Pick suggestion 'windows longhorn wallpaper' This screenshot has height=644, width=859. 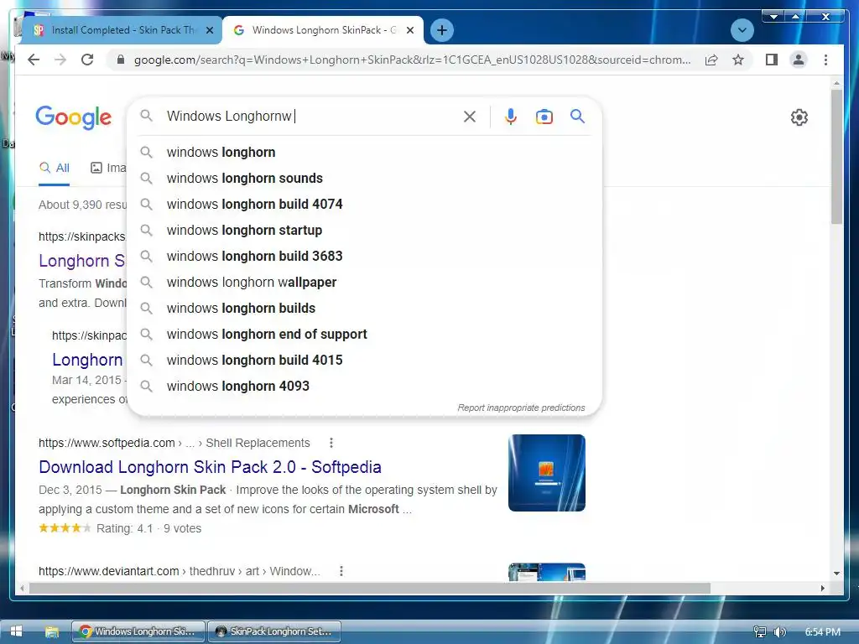click(364, 282)
